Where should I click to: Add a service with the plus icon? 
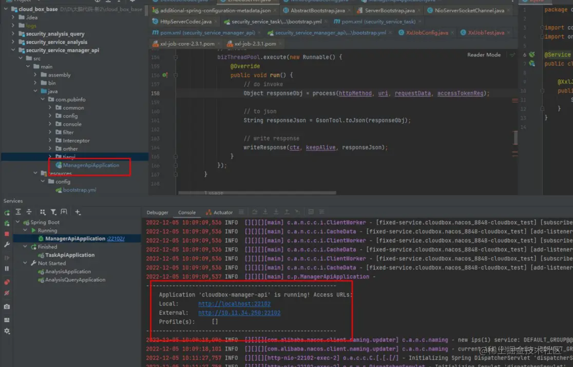[78, 212]
